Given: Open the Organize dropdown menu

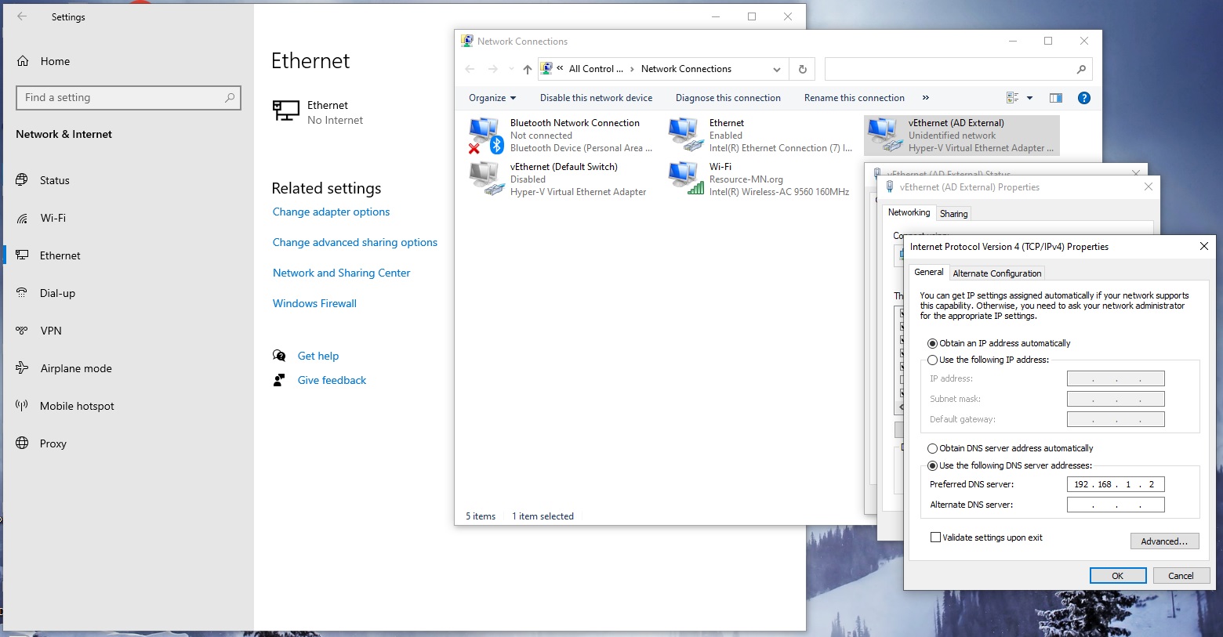Looking at the screenshot, I should click(491, 98).
